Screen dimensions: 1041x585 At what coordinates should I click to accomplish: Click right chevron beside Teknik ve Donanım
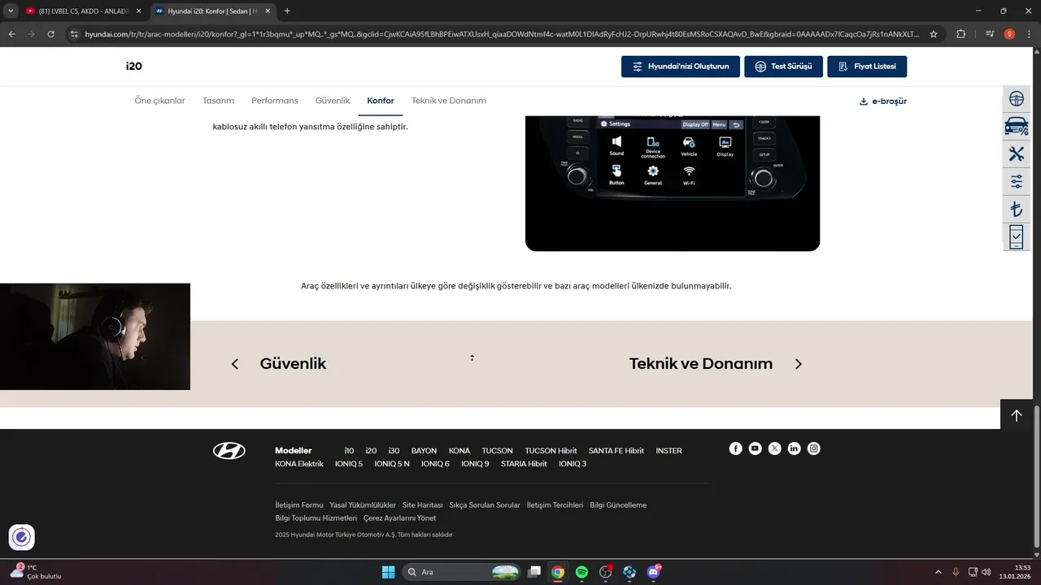click(798, 364)
